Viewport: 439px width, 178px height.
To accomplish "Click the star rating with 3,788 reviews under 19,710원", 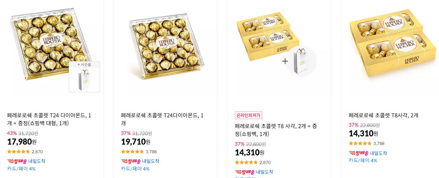I will [x=139, y=151].
